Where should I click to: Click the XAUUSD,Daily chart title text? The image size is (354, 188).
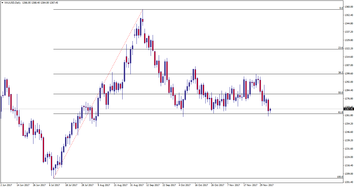pos(13,3)
